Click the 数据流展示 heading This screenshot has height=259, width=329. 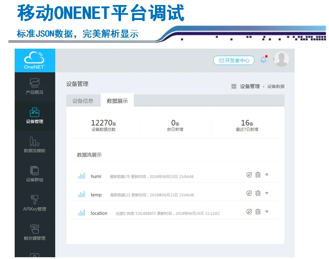tap(89, 155)
